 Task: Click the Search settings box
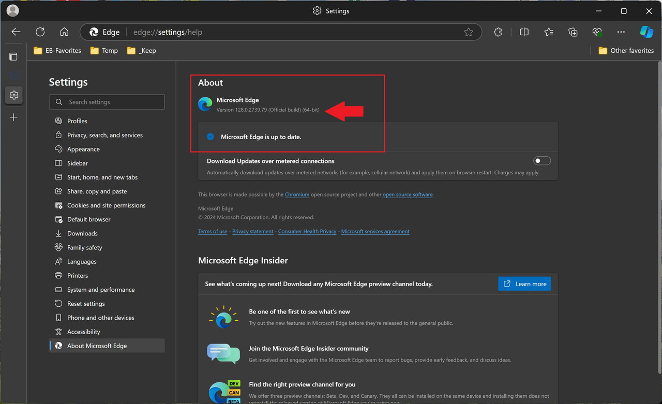pos(107,102)
